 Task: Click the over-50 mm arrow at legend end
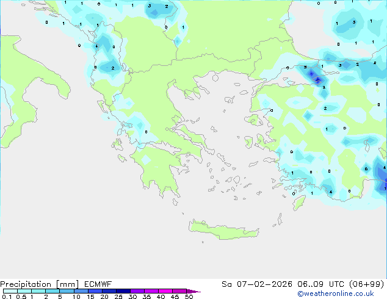pos(193,291)
